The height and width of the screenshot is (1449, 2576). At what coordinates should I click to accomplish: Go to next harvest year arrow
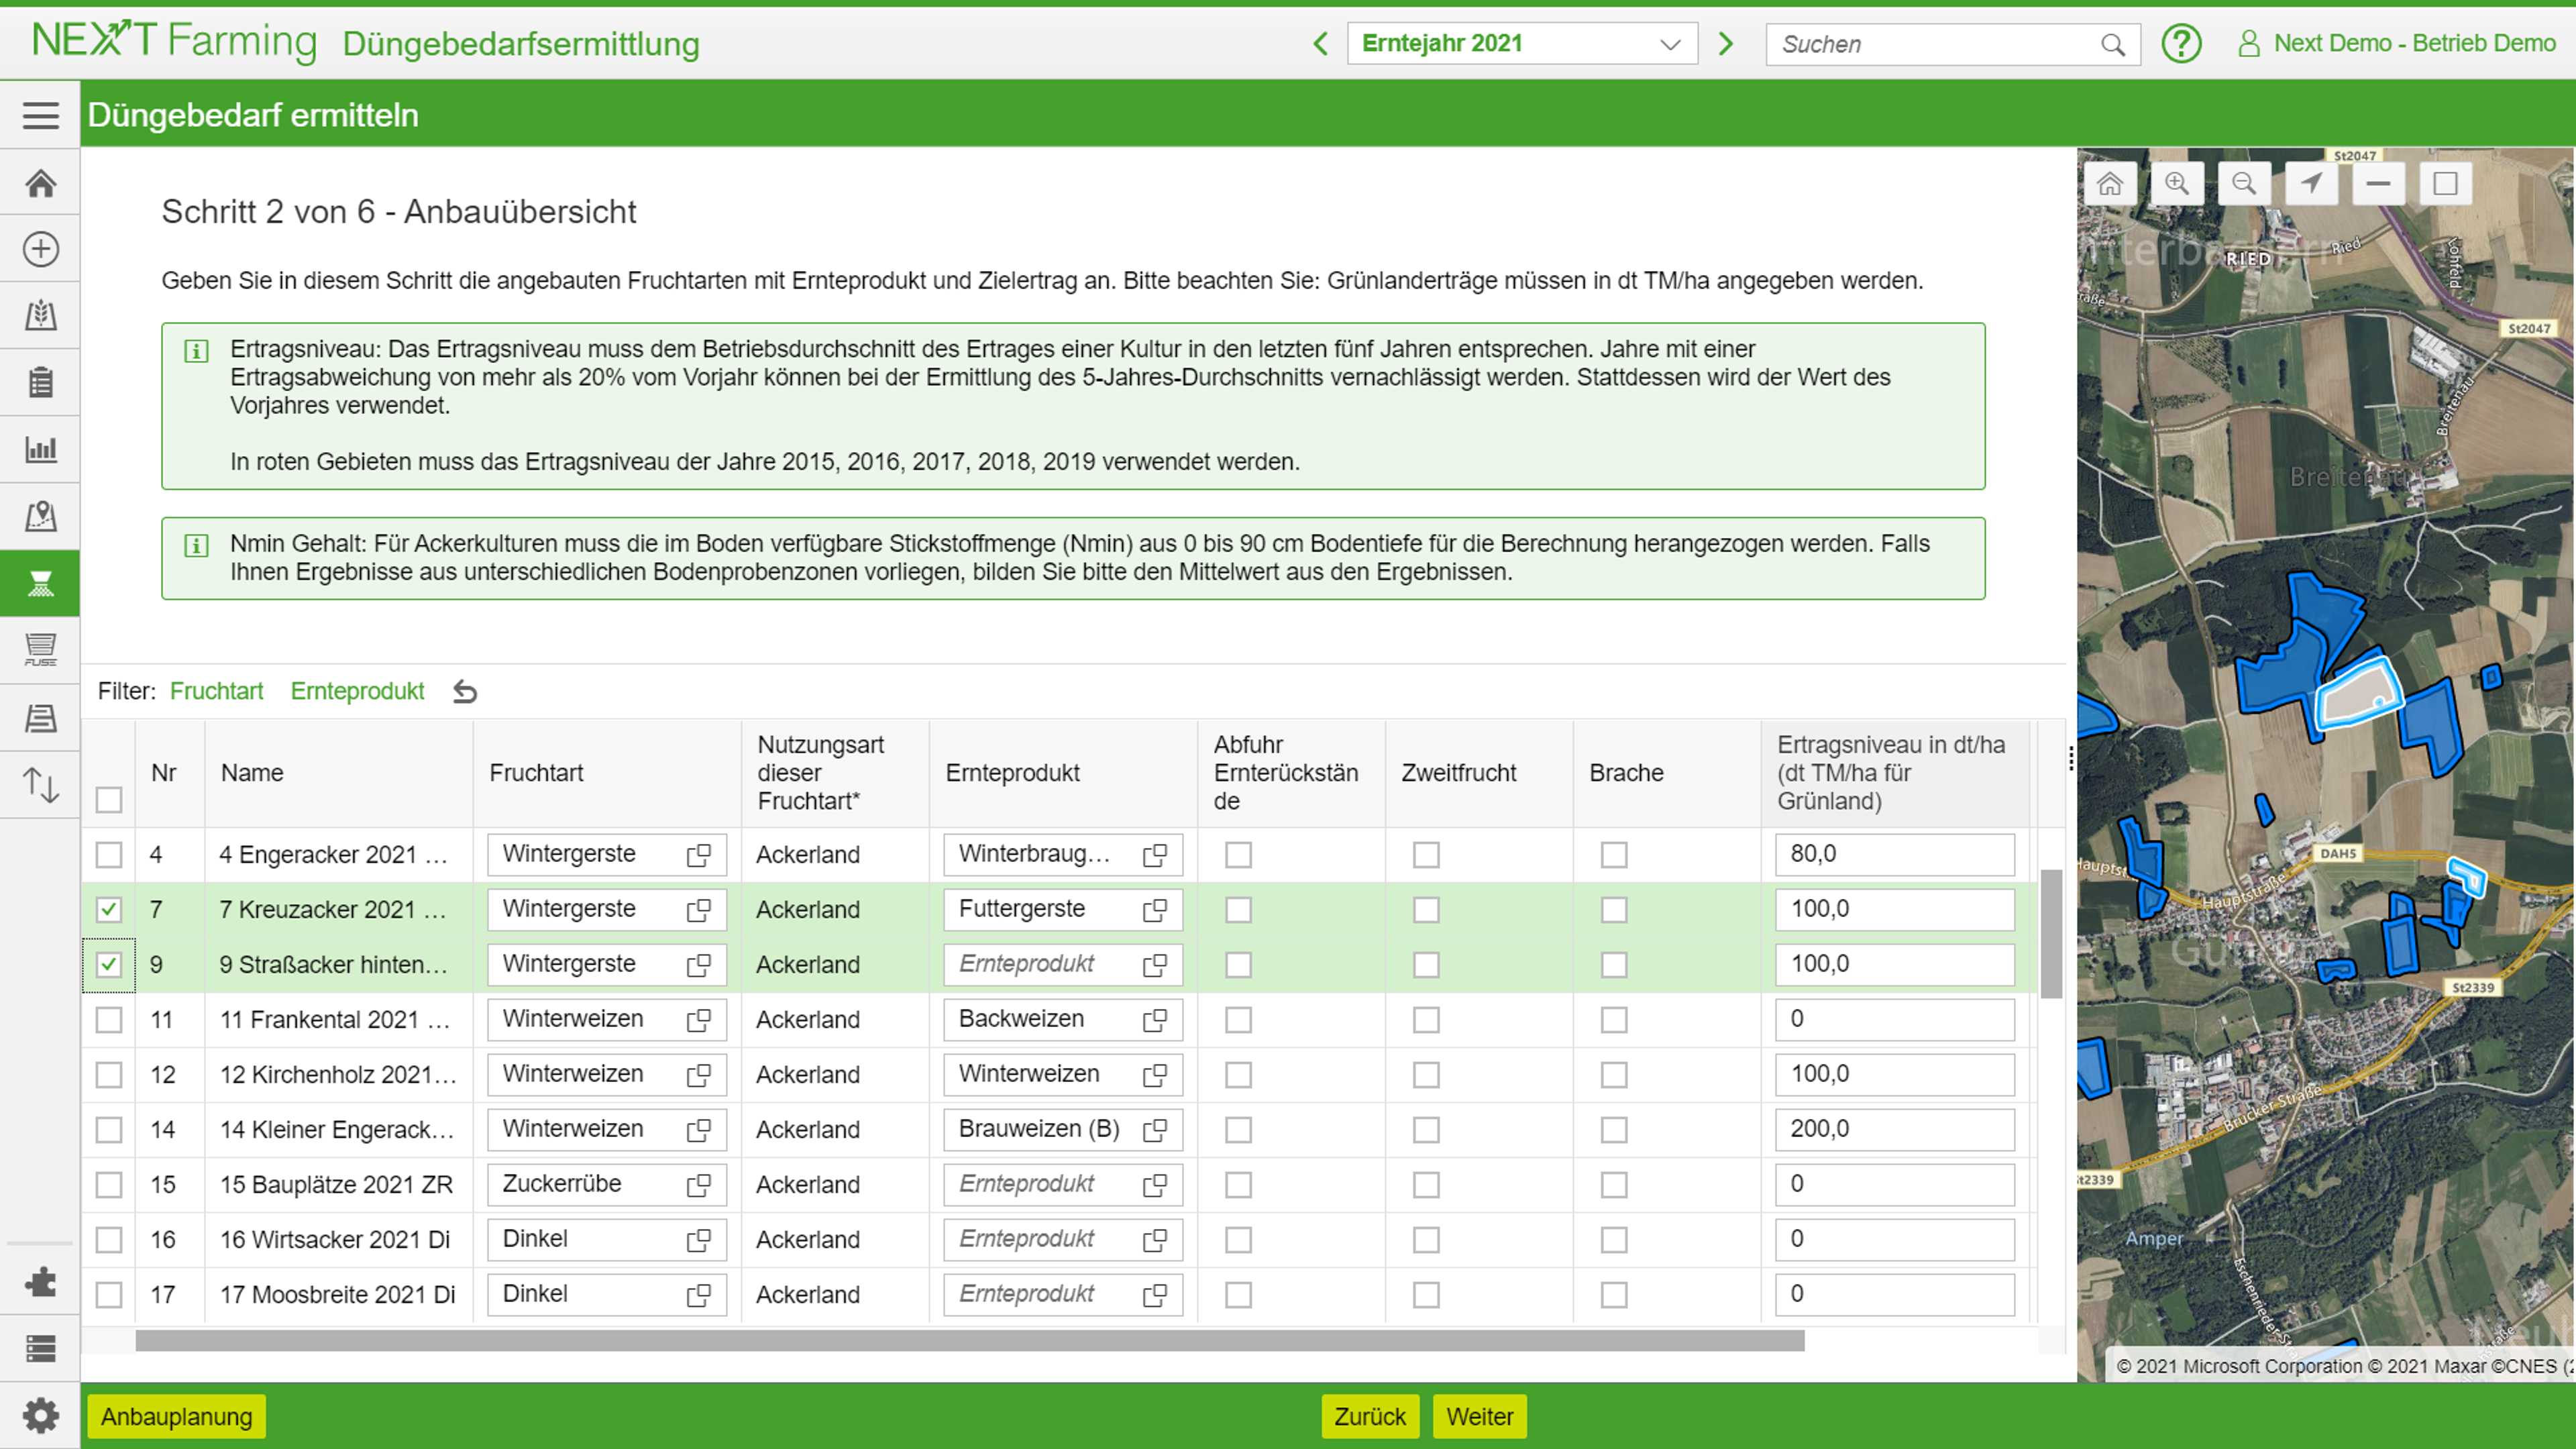[1725, 44]
